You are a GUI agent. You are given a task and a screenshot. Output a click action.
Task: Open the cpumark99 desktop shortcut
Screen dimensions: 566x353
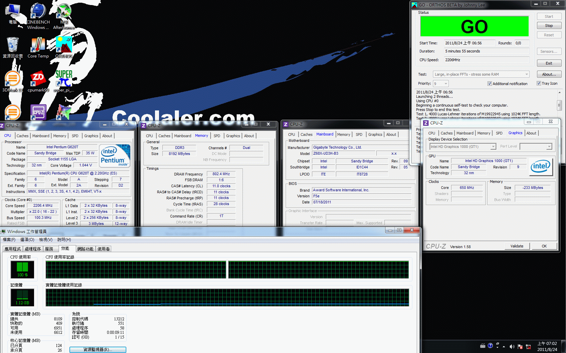tap(38, 81)
